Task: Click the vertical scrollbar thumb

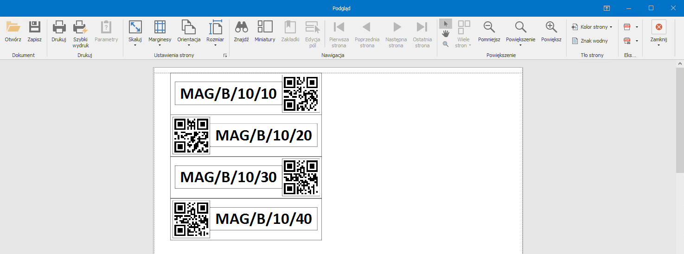Action: pyautogui.click(x=680, y=121)
